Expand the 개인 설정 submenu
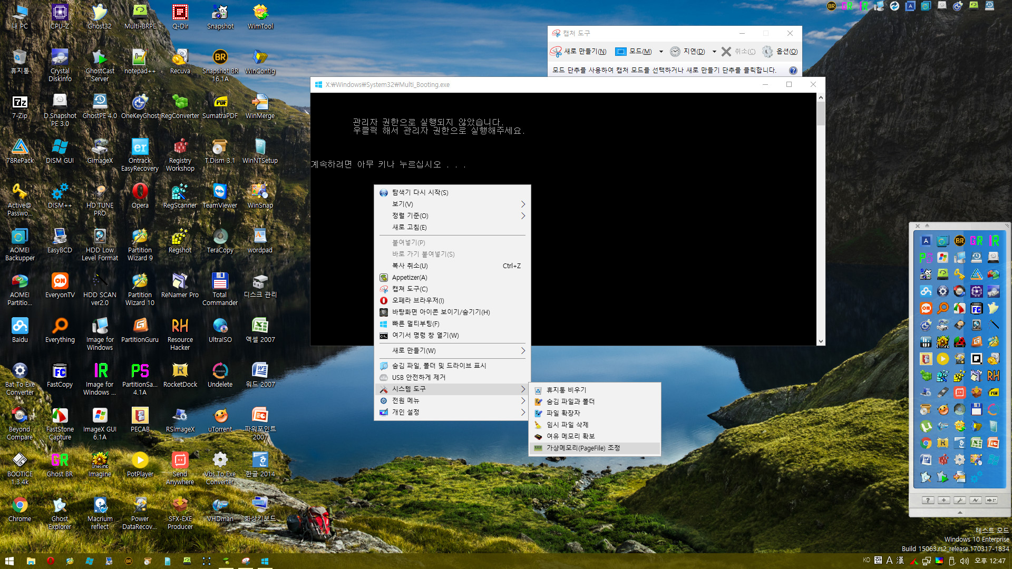The image size is (1012, 569). (452, 412)
